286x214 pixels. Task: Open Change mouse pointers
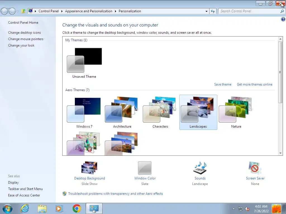26,39
